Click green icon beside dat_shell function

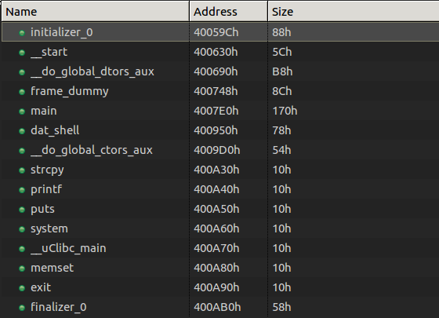point(22,131)
